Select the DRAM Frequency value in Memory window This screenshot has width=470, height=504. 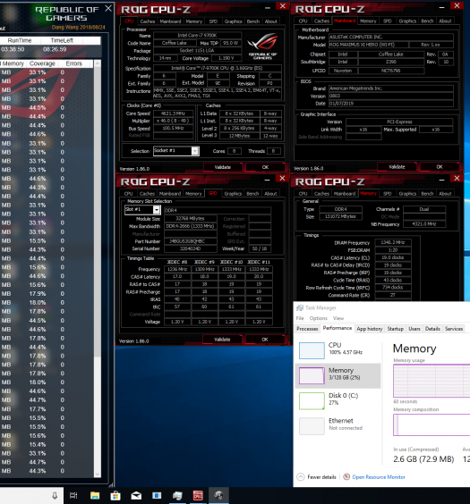point(393,242)
